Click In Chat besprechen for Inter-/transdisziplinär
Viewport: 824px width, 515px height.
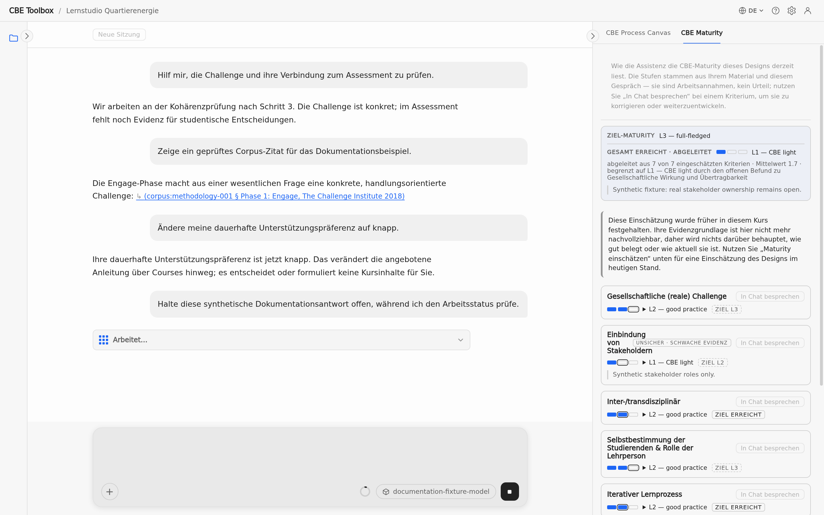[x=770, y=402]
